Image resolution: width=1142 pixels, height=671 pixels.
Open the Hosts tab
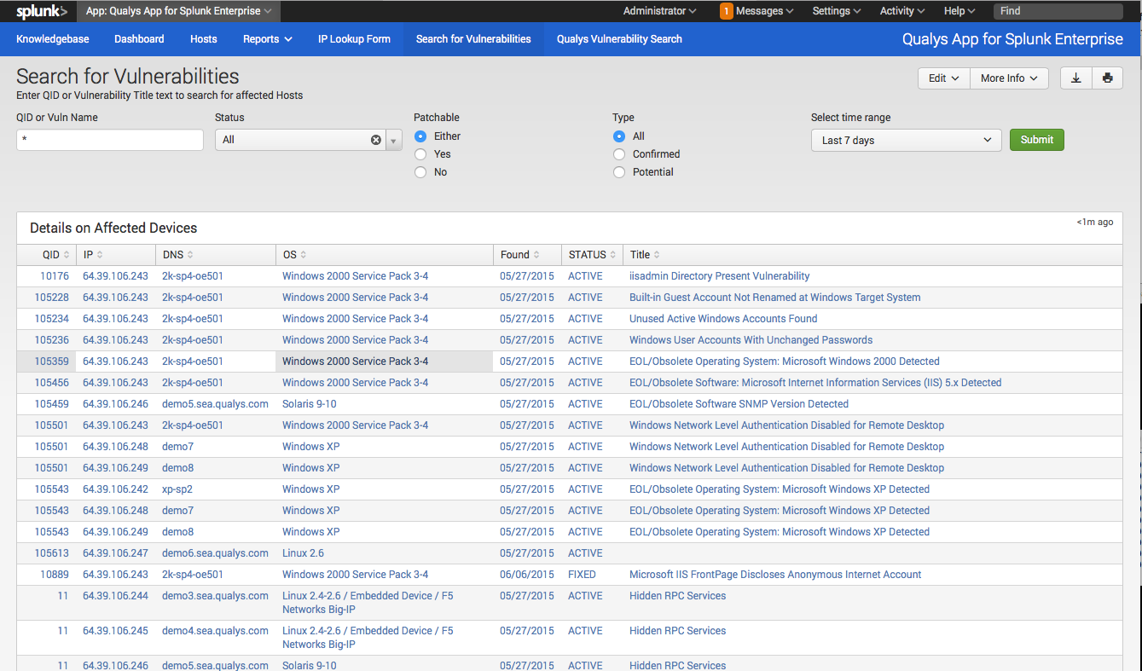(x=204, y=39)
